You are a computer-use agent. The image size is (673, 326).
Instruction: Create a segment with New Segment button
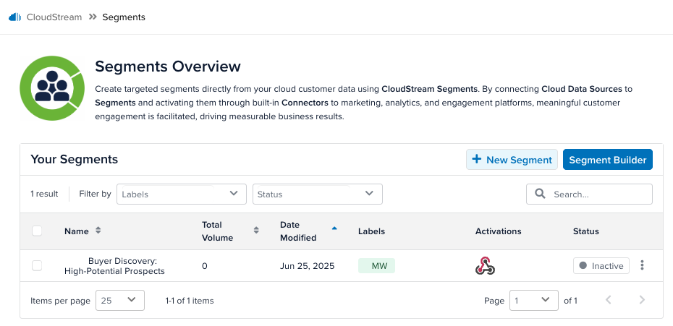pyautogui.click(x=512, y=160)
